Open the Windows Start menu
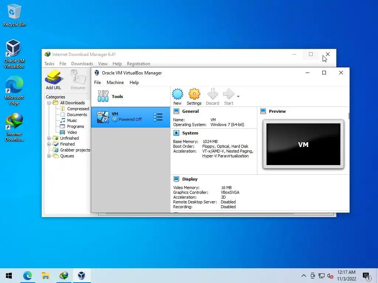This screenshot has height=283, width=378. click(9, 276)
